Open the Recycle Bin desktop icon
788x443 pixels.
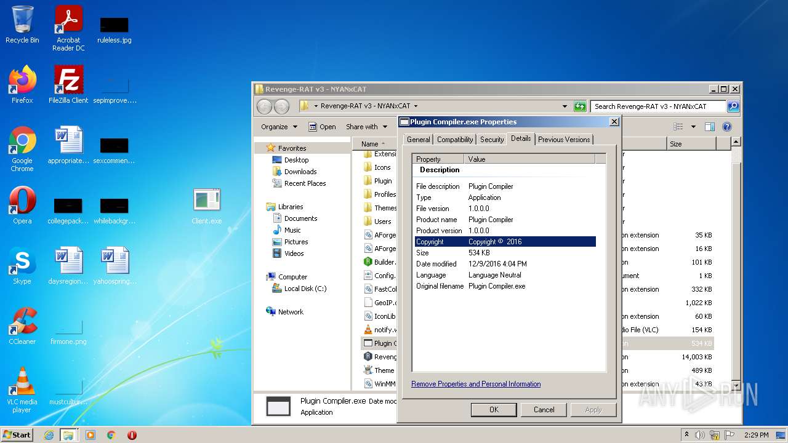coord(22,25)
